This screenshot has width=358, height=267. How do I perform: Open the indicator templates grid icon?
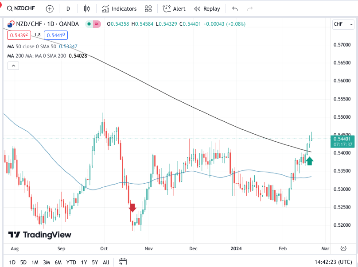click(x=148, y=8)
